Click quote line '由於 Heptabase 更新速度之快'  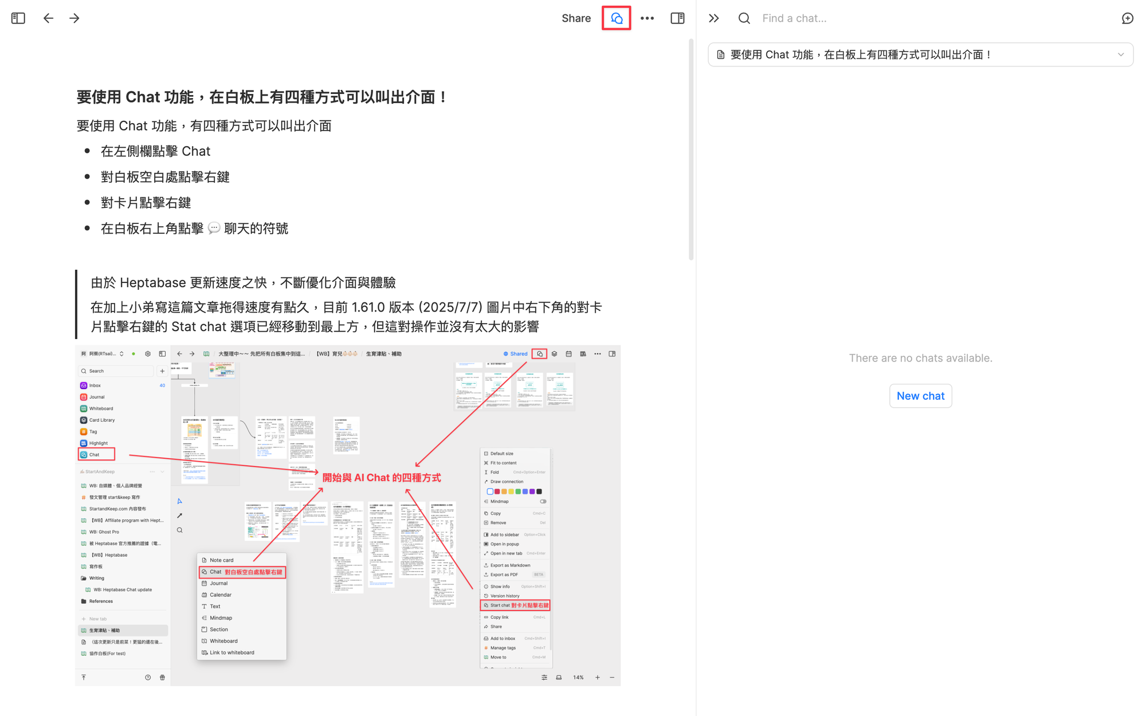pos(243,283)
